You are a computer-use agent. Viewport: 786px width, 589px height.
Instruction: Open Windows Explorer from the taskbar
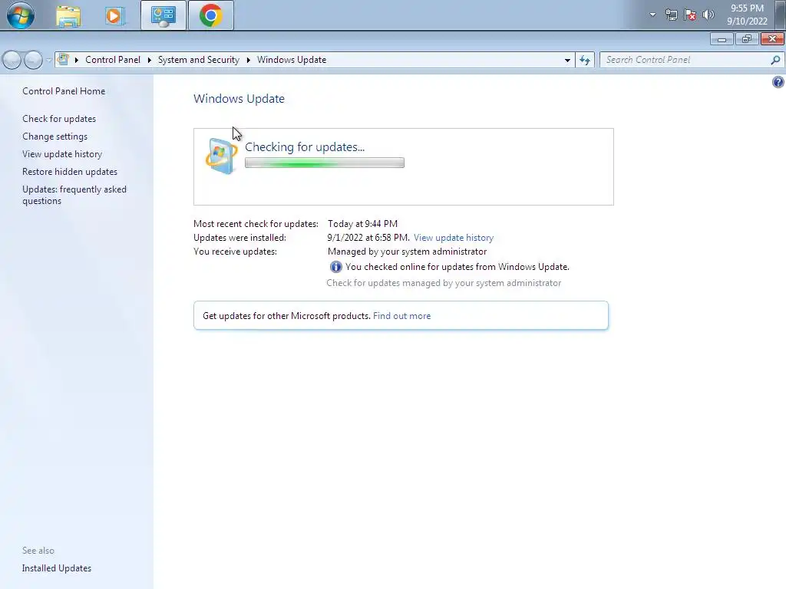pyautogui.click(x=68, y=15)
